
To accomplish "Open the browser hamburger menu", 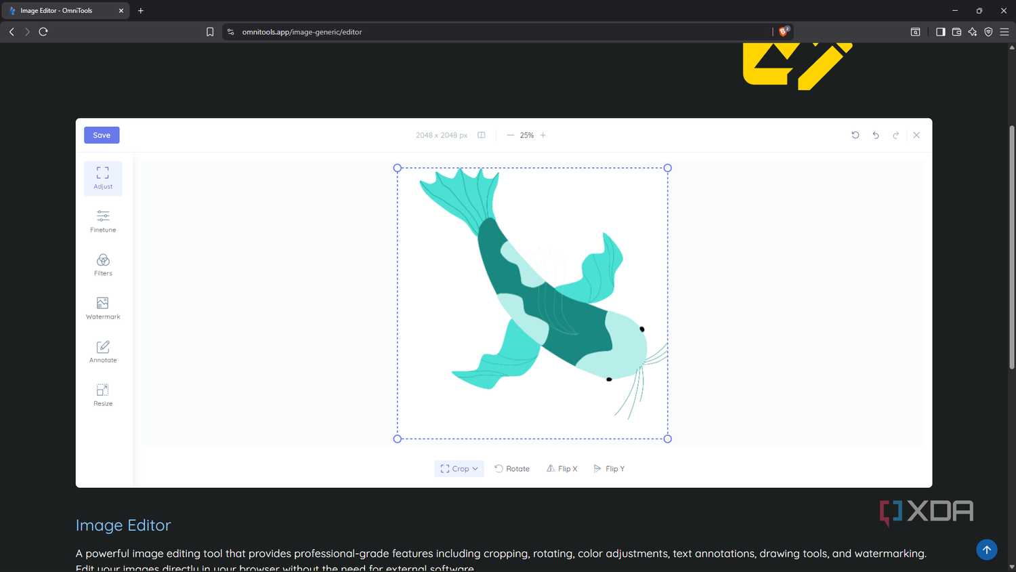I will (1004, 32).
